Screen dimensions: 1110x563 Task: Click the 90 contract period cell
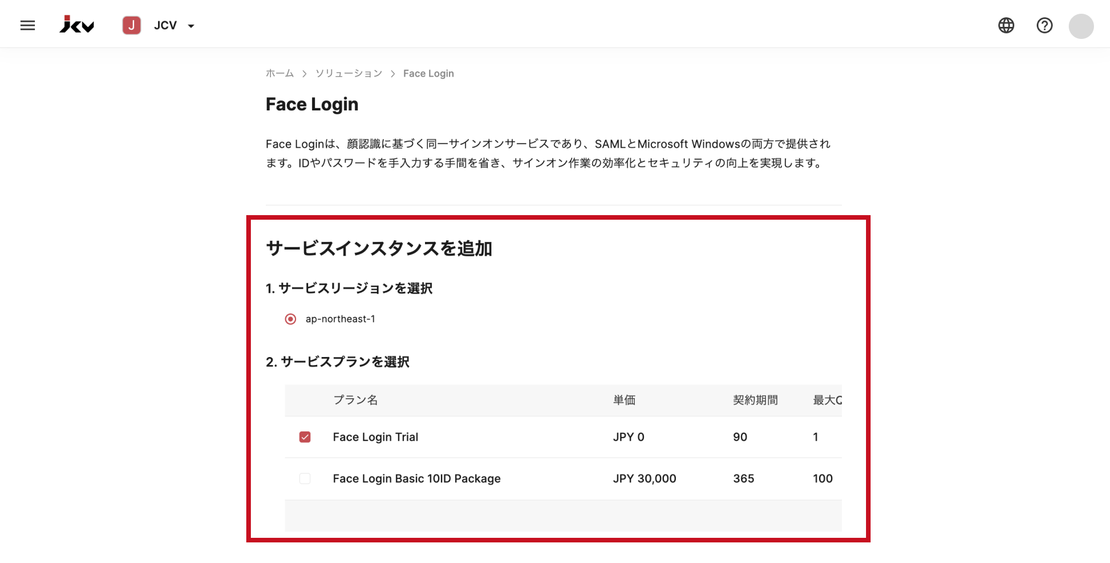(740, 437)
